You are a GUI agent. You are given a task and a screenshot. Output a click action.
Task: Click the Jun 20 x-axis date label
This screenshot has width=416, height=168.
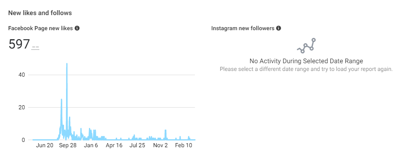pyautogui.click(x=44, y=146)
